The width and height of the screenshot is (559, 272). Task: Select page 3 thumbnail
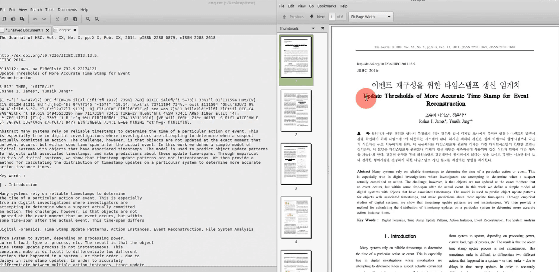[296, 164]
